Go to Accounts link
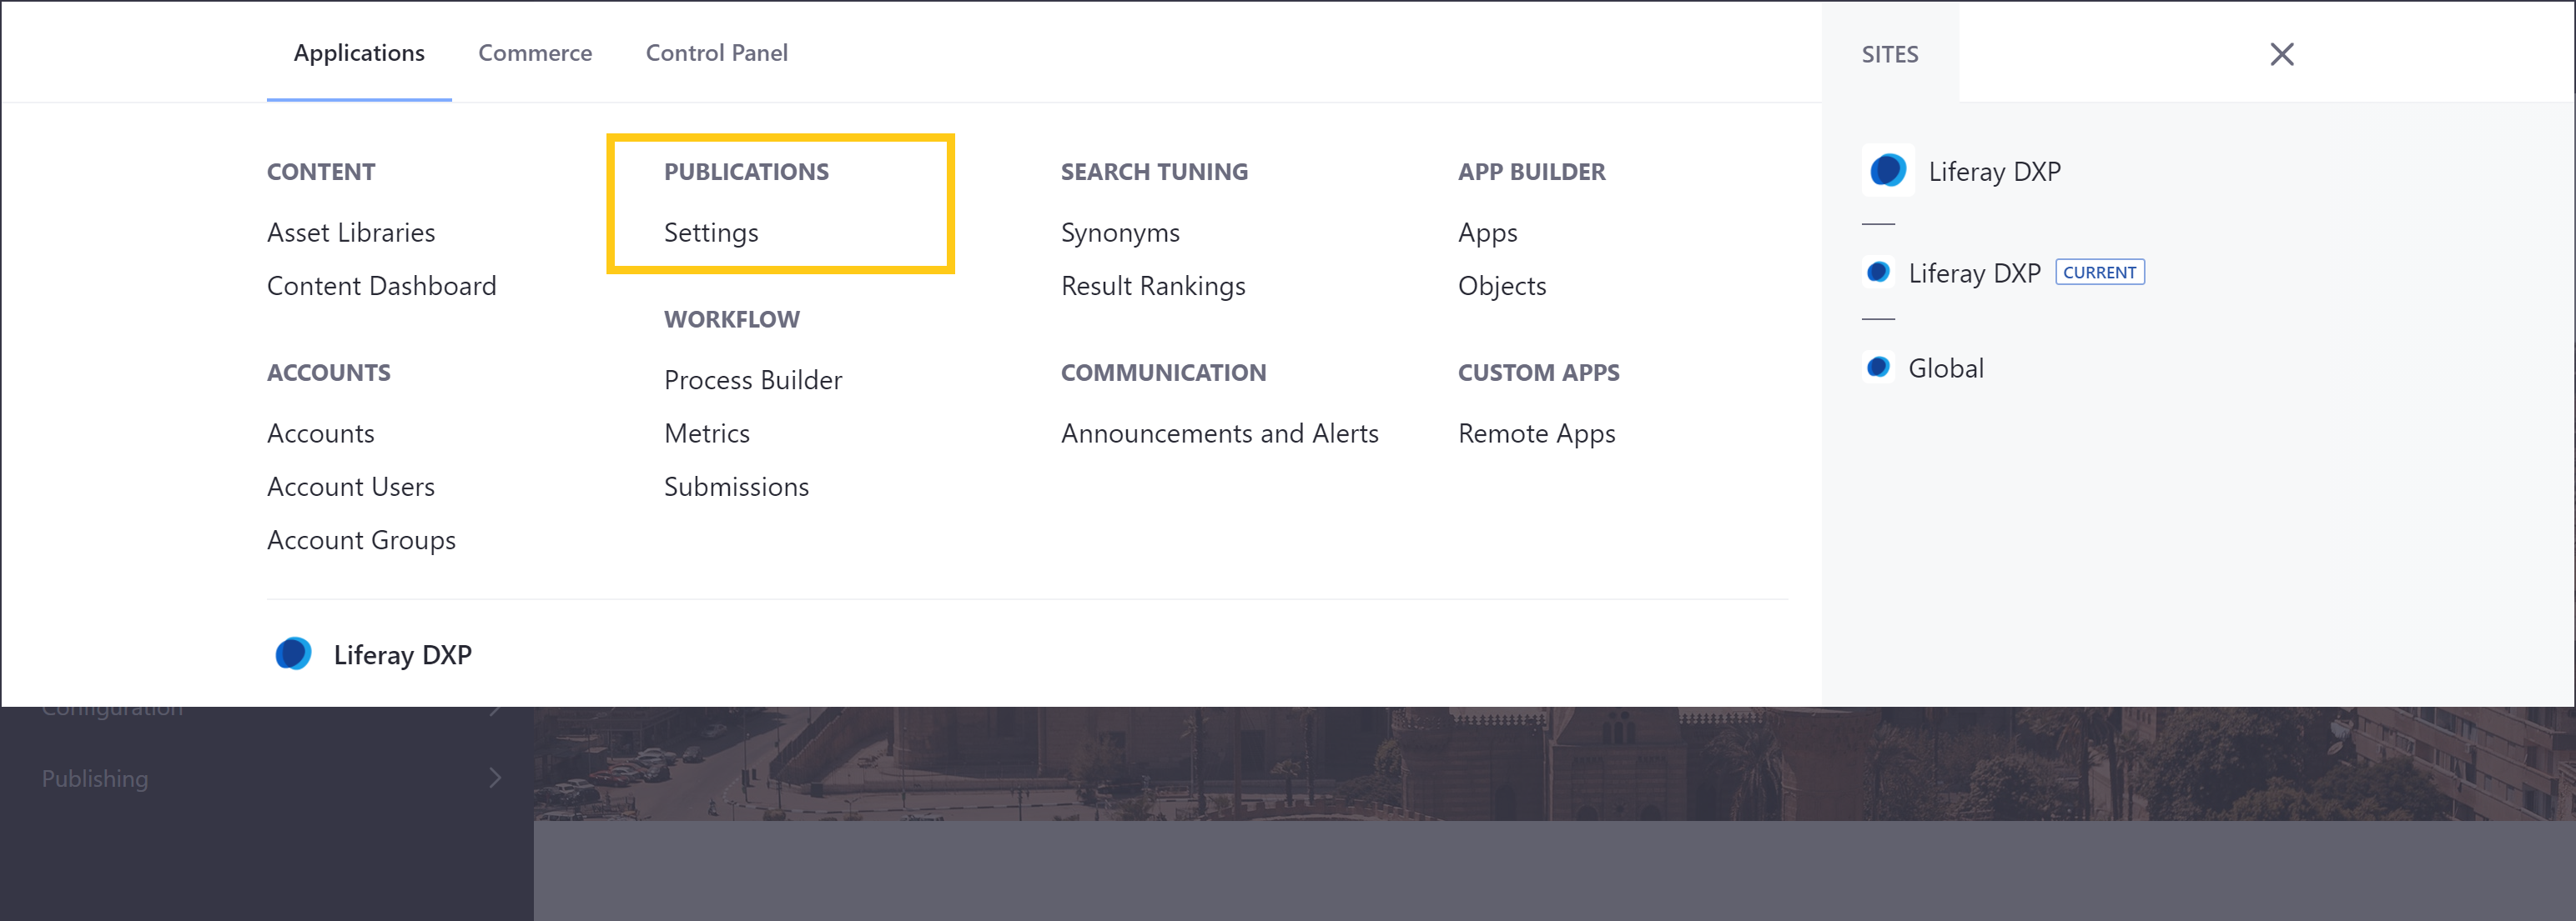 320,433
